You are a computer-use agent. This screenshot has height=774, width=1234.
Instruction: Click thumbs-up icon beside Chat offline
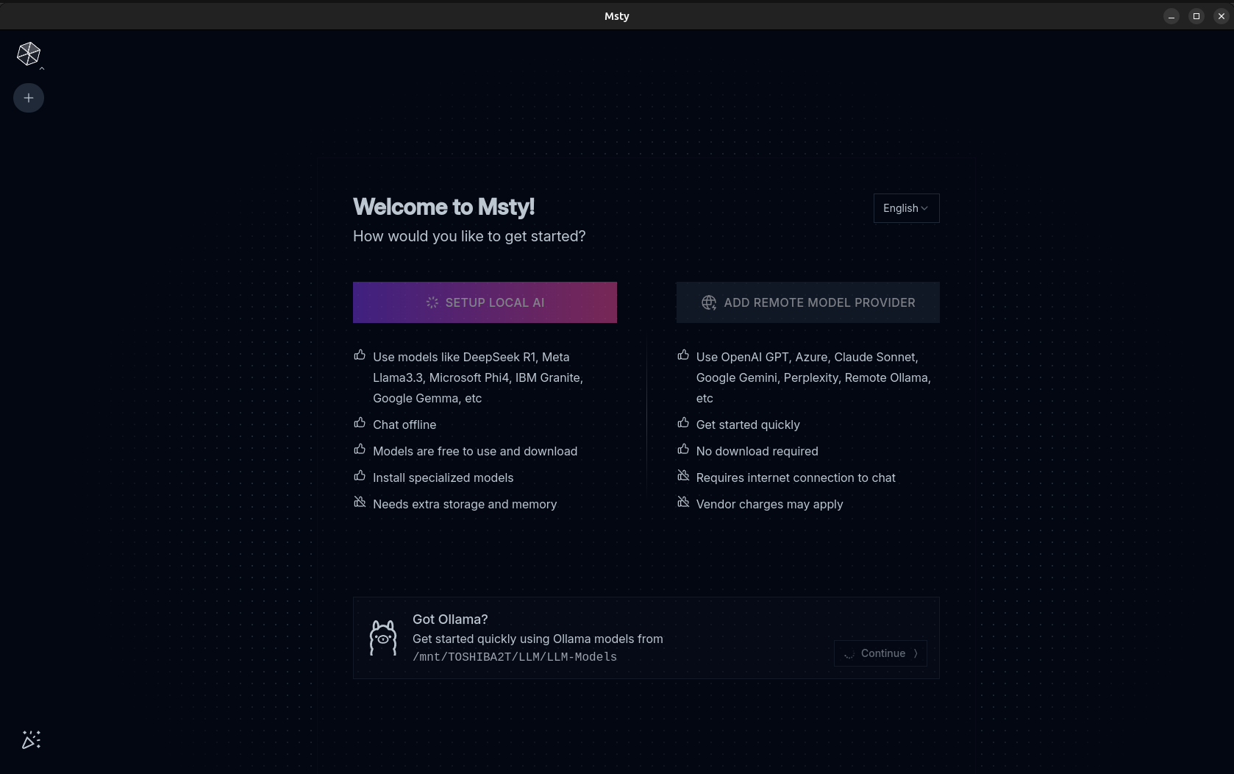(x=360, y=423)
